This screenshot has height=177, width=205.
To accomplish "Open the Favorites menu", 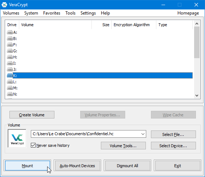I will click(52, 13).
